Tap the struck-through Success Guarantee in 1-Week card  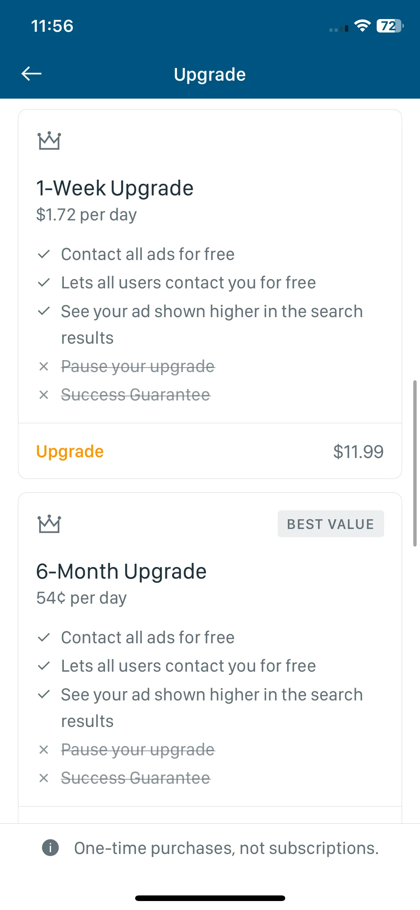pyautogui.click(x=136, y=395)
